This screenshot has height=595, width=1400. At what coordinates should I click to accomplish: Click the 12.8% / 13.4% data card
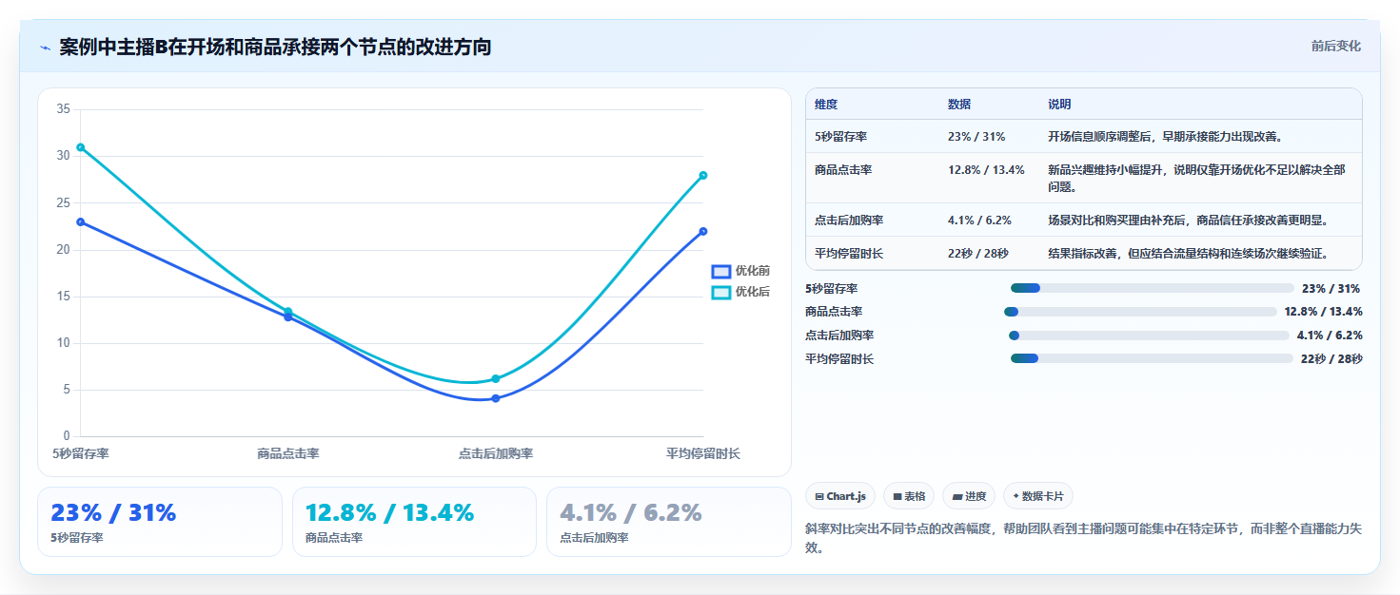point(415,522)
